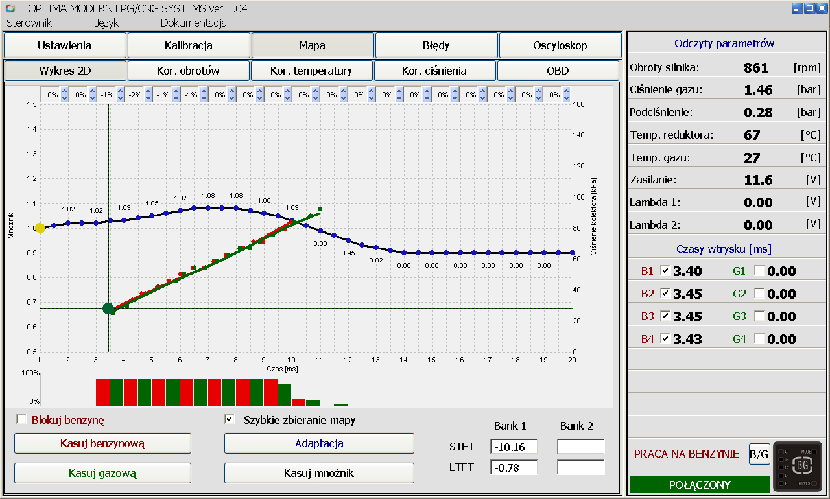
Task: Click the Ciśnienie gazu value 1.46
Action: point(758,90)
